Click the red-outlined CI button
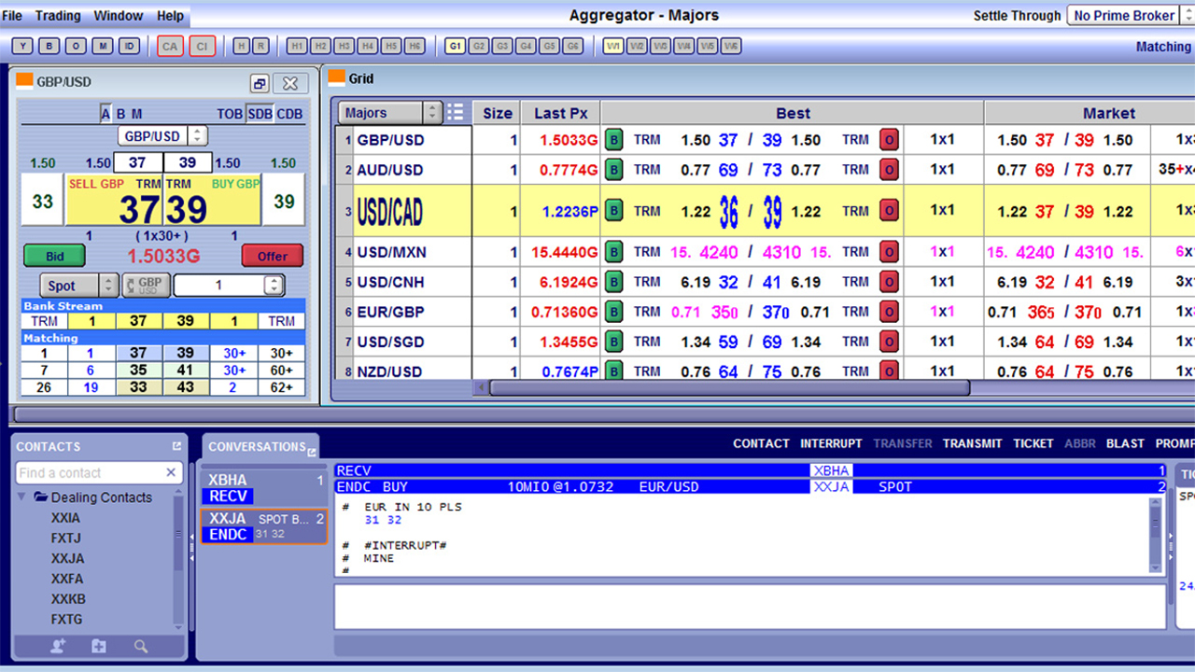The width and height of the screenshot is (1195, 672). pos(202,46)
